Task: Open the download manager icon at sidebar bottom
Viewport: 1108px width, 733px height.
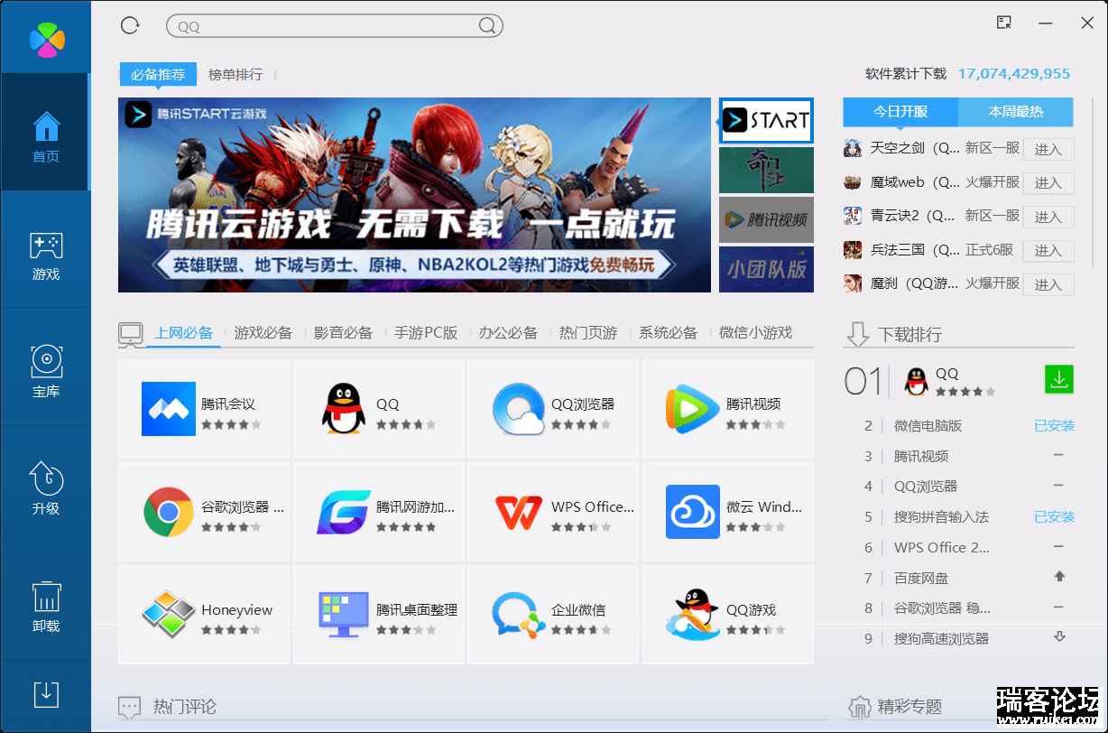Action: pyautogui.click(x=45, y=694)
